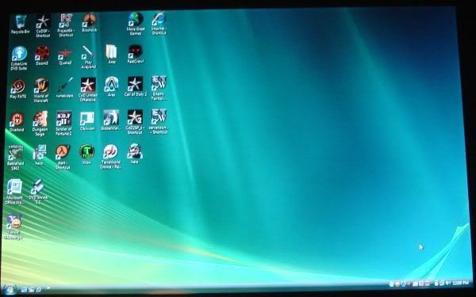The height and width of the screenshot is (297, 476).
Task: Select the Yahoo Messenger desktop icon
Action: pyautogui.click(x=14, y=227)
